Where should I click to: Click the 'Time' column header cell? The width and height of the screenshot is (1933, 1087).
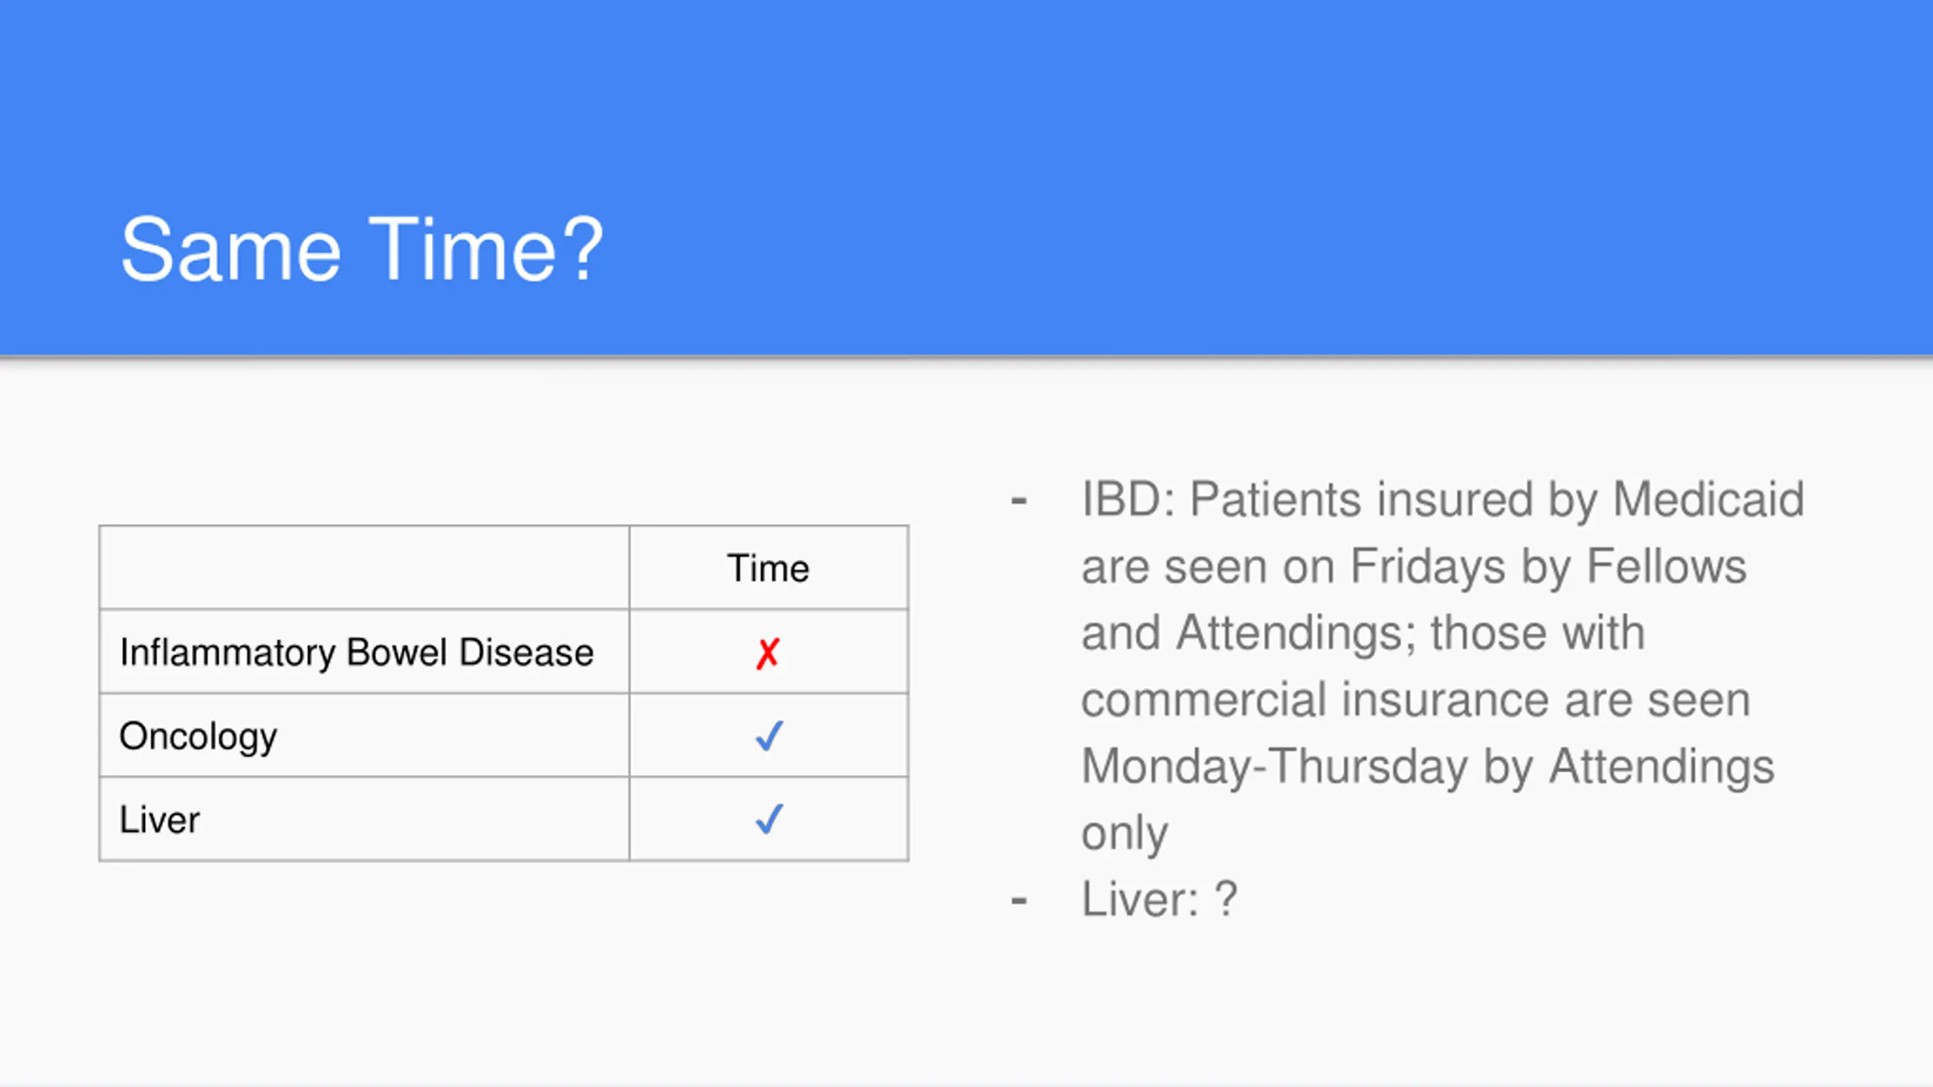click(769, 568)
